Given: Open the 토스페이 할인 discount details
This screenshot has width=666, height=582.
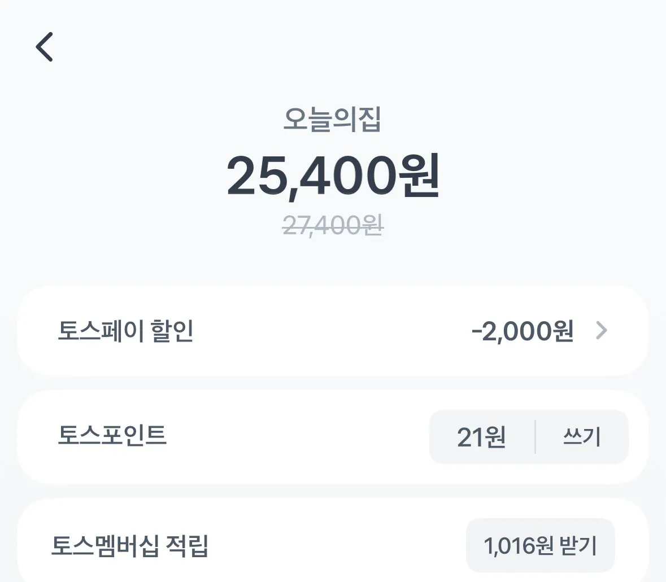Looking at the screenshot, I should [x=333, y=332].
